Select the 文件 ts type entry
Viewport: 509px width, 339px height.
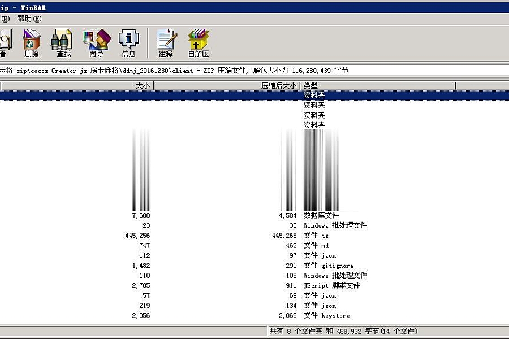(316, 236)
